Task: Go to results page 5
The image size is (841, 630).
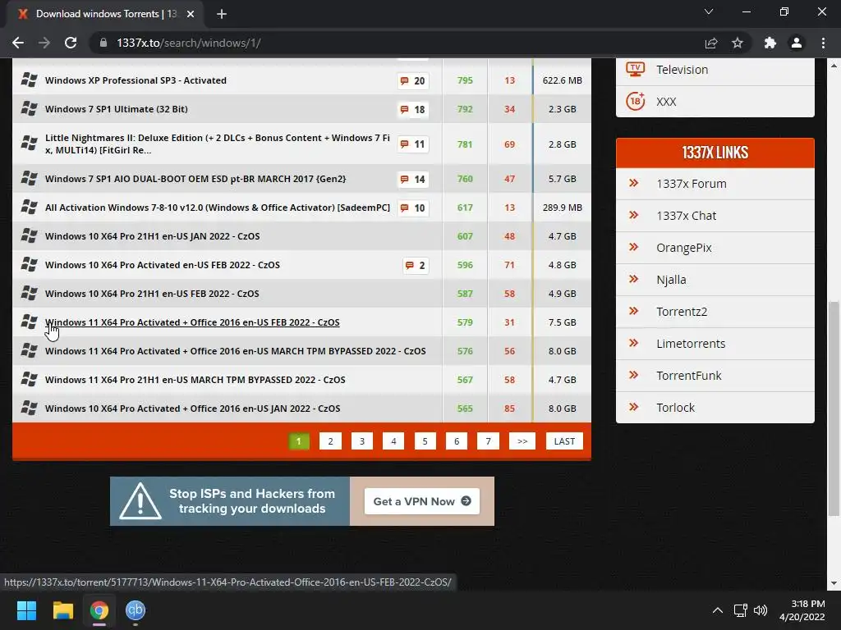Action: pyautogui.click(x=425, y=441)
